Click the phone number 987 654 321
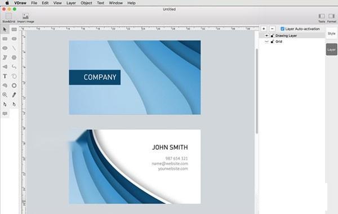The height and width of the screenshot is (214, 338). (176, 158)
